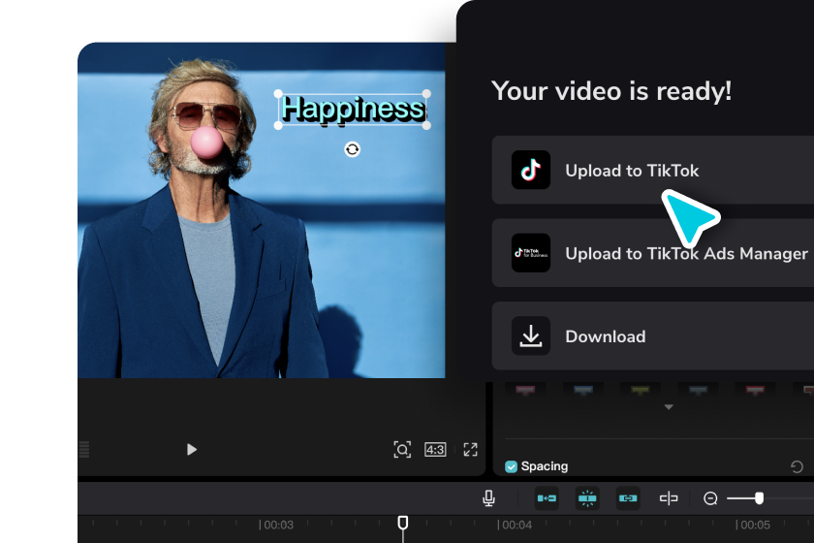Click the Upload to TikTok button
This screenshot has width=814, height=543.
(x=652, y=170)
